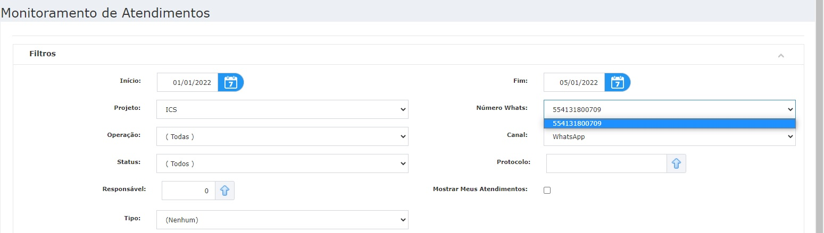The width and height of the screenshot is (824, 233).
Task: Click the Responsável lookup arrow icon
Action: click(x=224, y=191)
